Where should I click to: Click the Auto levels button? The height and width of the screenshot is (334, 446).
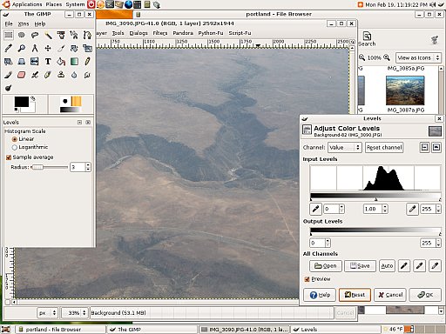(387, 266)
